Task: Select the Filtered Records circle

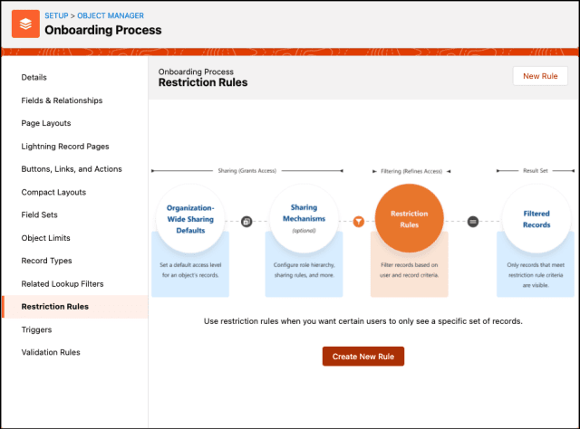Action: pos(536,219)
